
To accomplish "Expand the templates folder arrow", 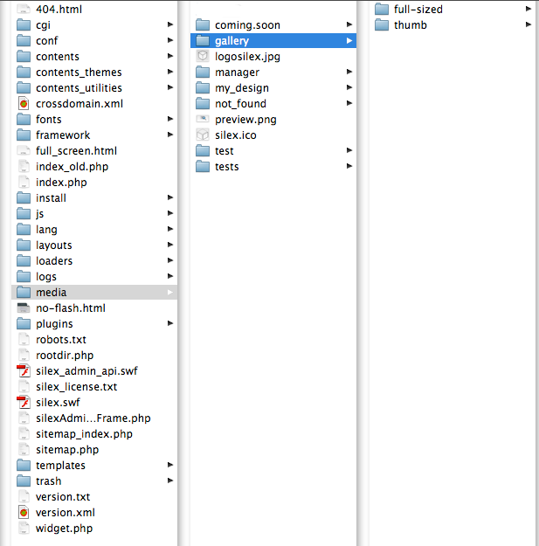I will [170, 465].
